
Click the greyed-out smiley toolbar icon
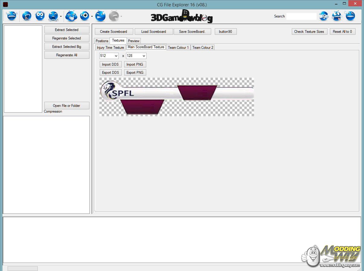point(114,16)
